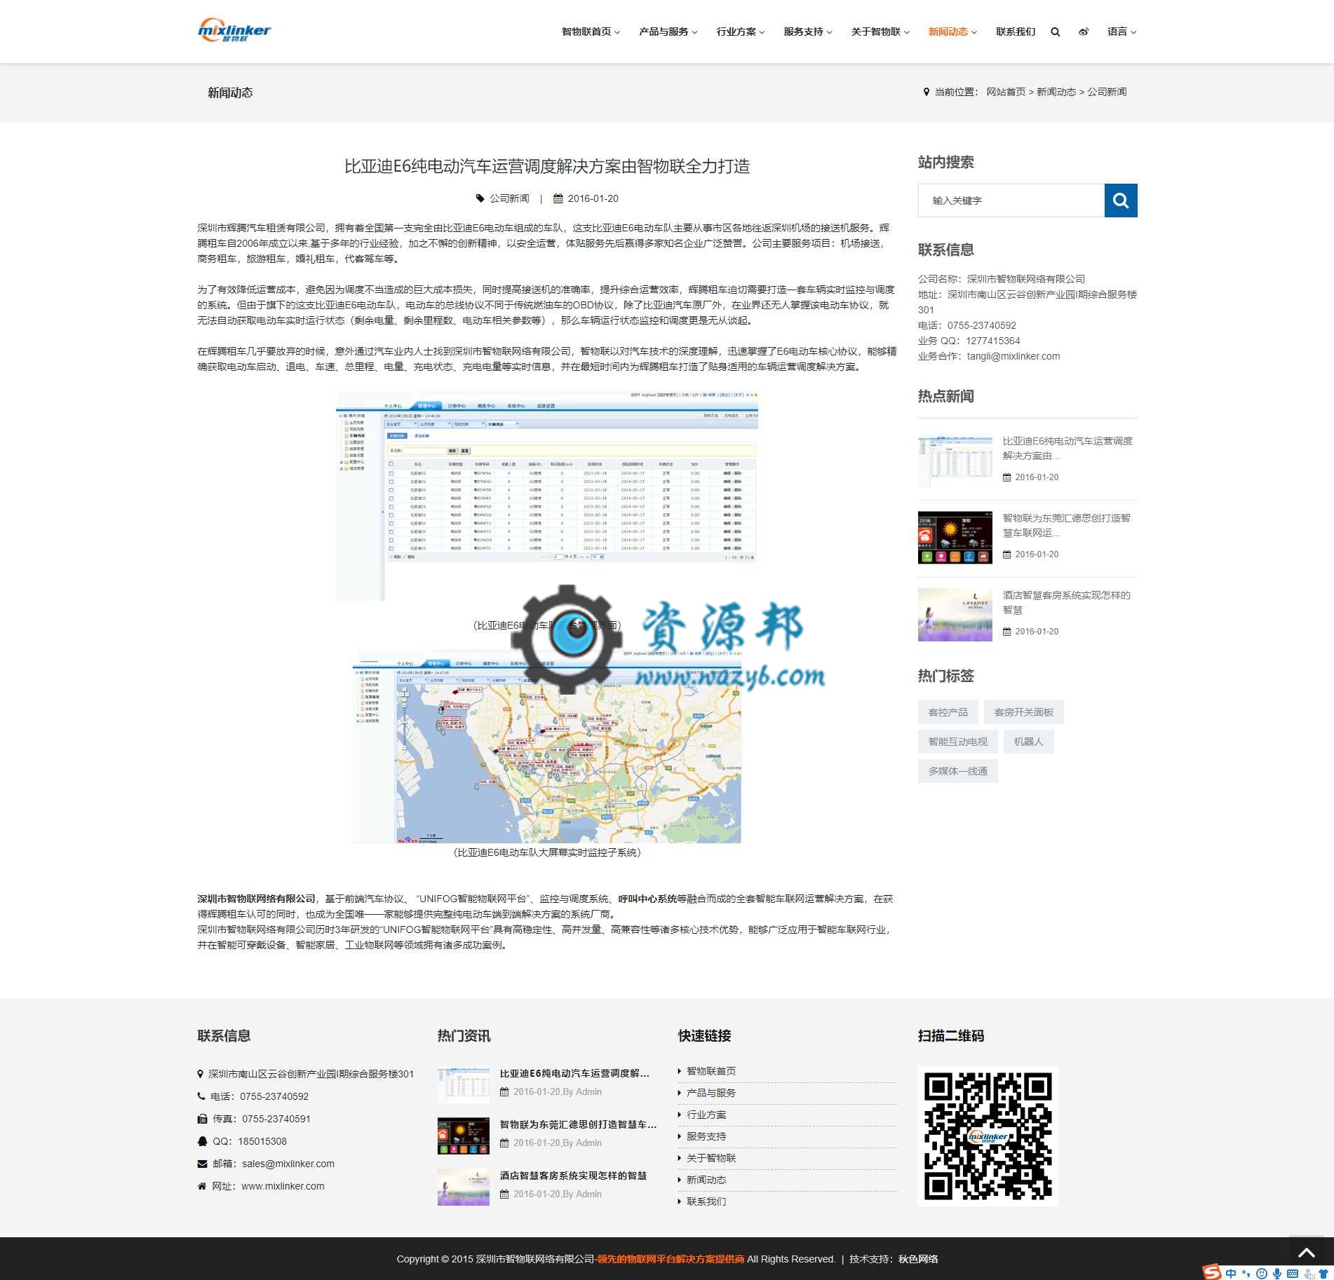Click the Sogou microphone voice input icon
1334x1280 pixels.
pos(1277,1273)
